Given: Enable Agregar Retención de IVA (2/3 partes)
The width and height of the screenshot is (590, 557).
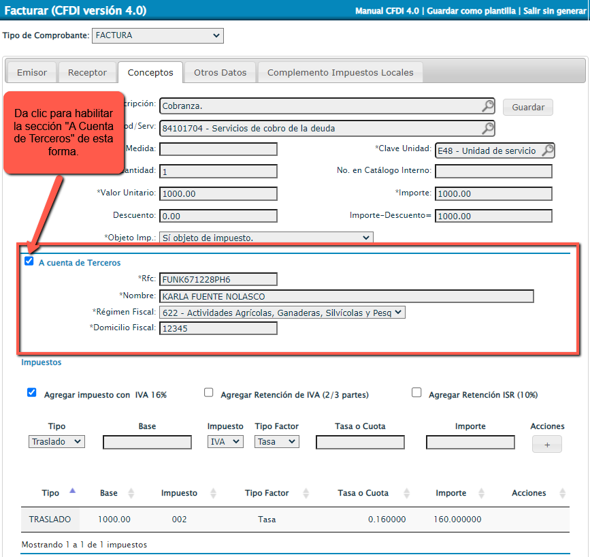Looking at the screenshot, I should (208, 392).
